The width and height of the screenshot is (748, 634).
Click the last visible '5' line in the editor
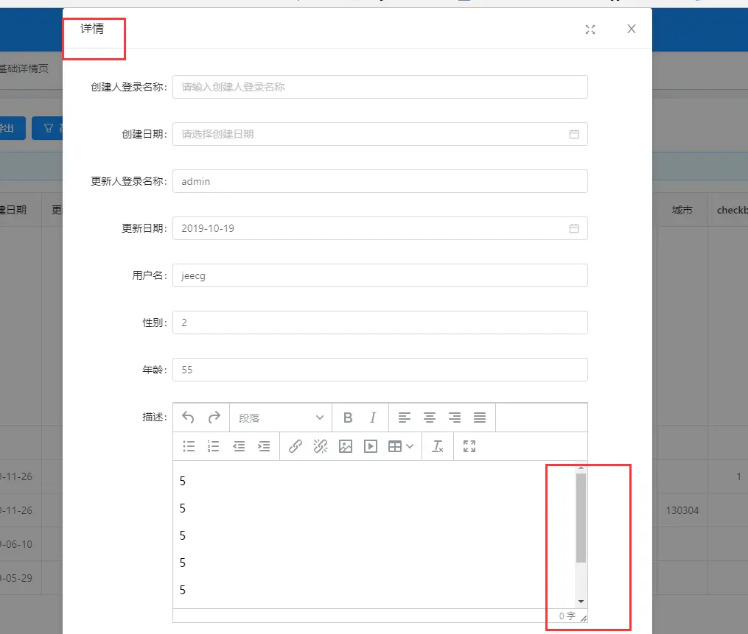[x=182, y=590]
